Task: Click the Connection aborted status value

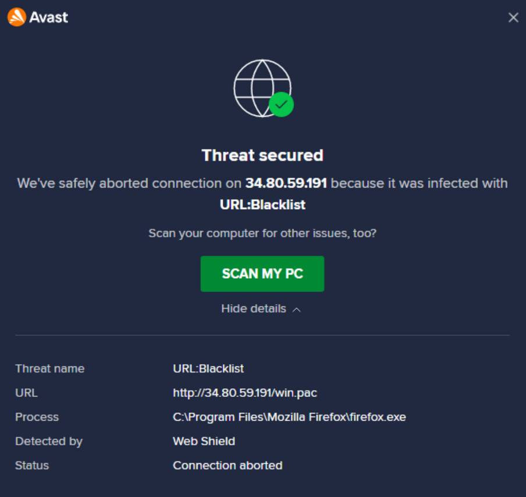Action: 228,466
